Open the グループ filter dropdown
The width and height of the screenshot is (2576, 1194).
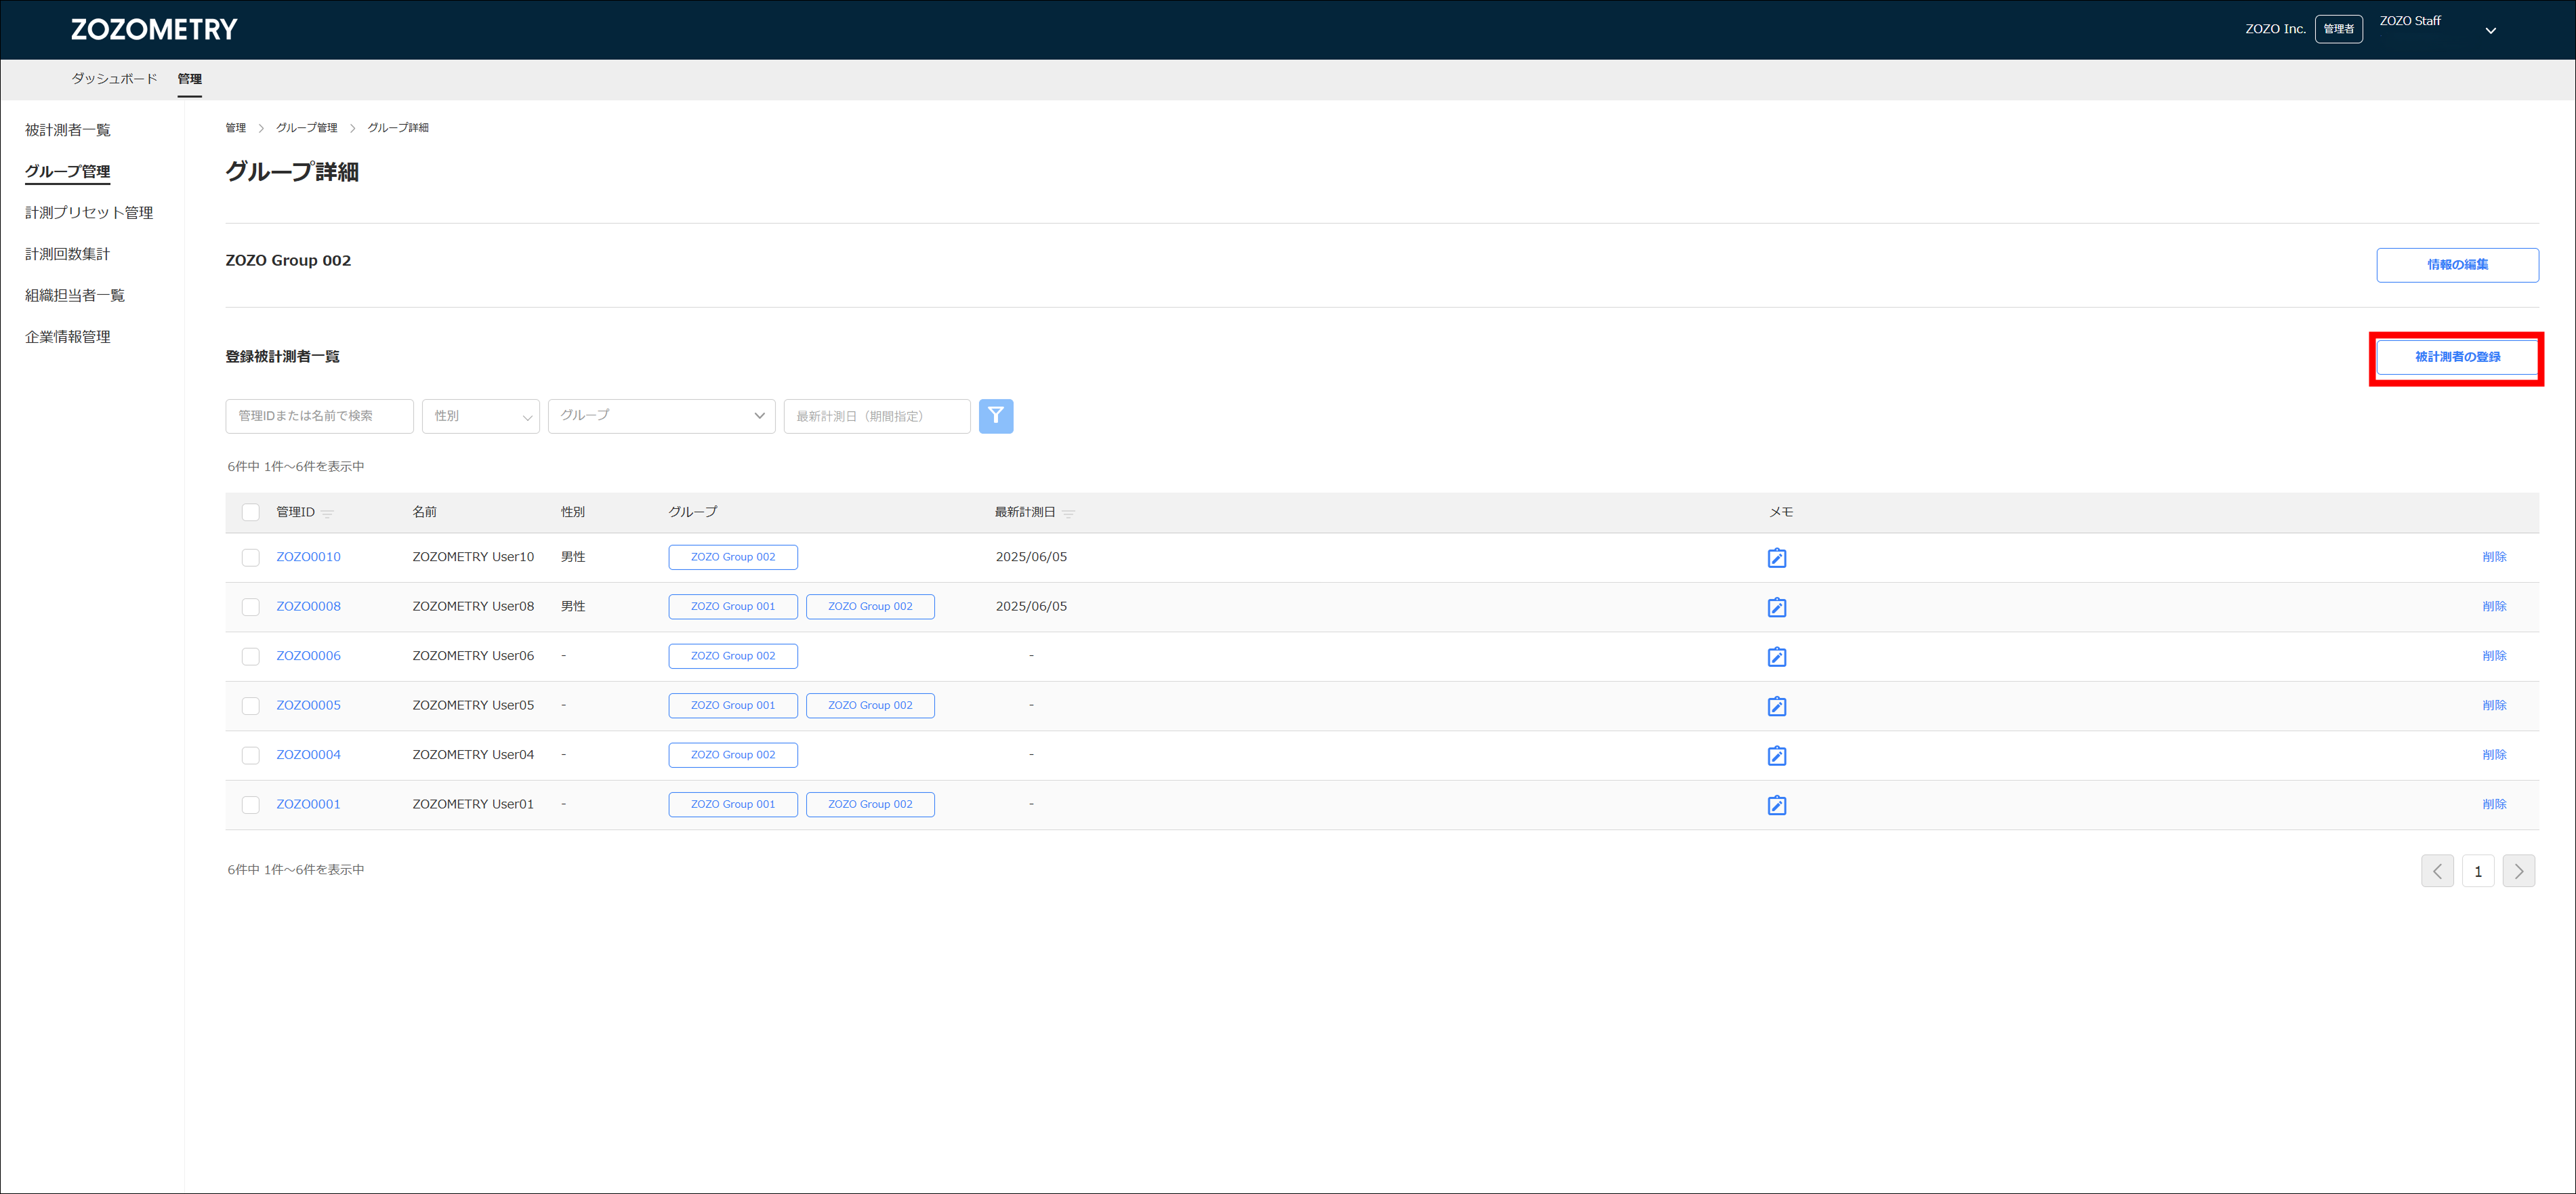tap(661, 416)
